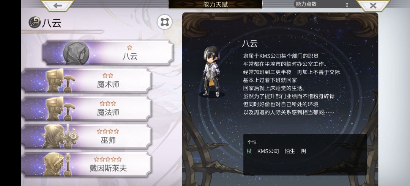Click the hooded silver portrait icon
Viewport: 410px width, 186px height.
click(76, 53)
